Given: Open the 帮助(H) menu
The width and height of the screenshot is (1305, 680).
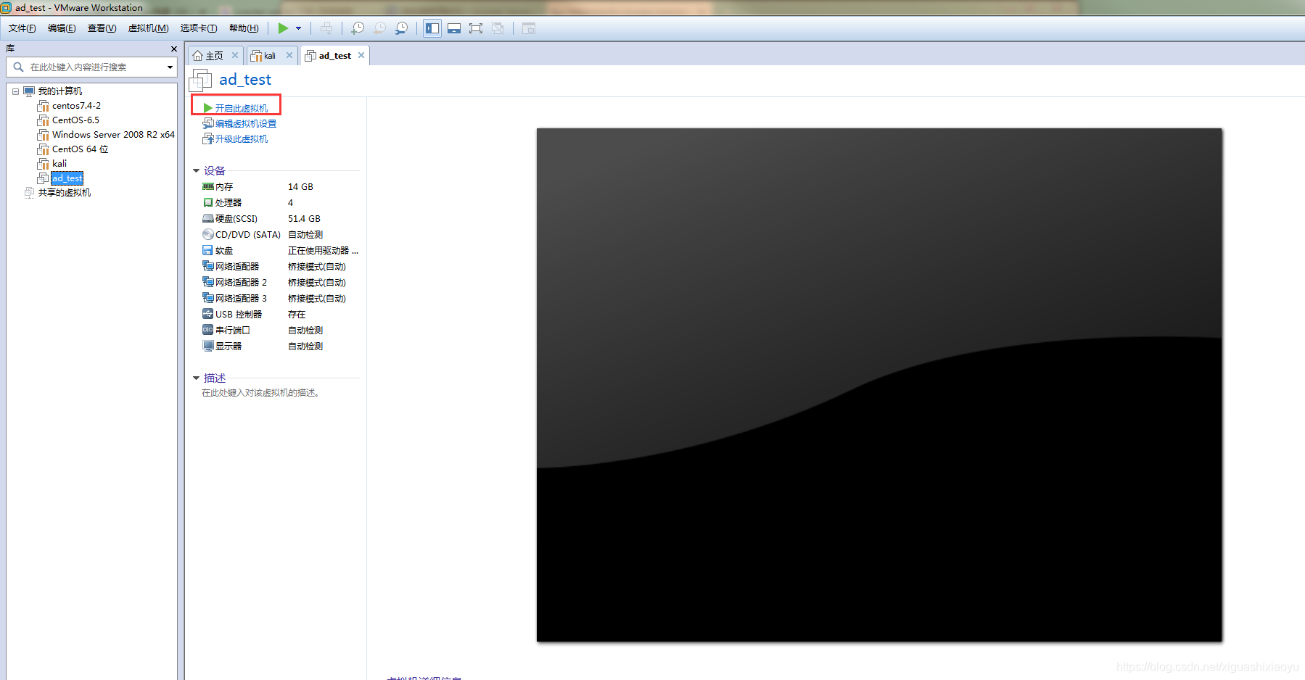Looking at the screenshot, I should (244, 28).
